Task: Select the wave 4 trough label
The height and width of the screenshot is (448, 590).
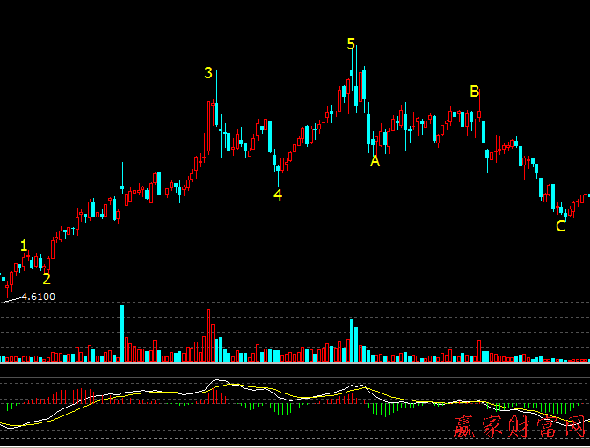Action: coord(278,195)
